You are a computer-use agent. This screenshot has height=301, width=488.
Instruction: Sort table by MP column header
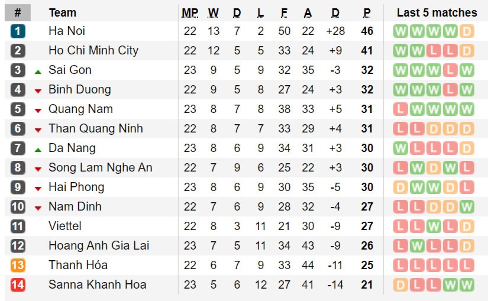190,12
